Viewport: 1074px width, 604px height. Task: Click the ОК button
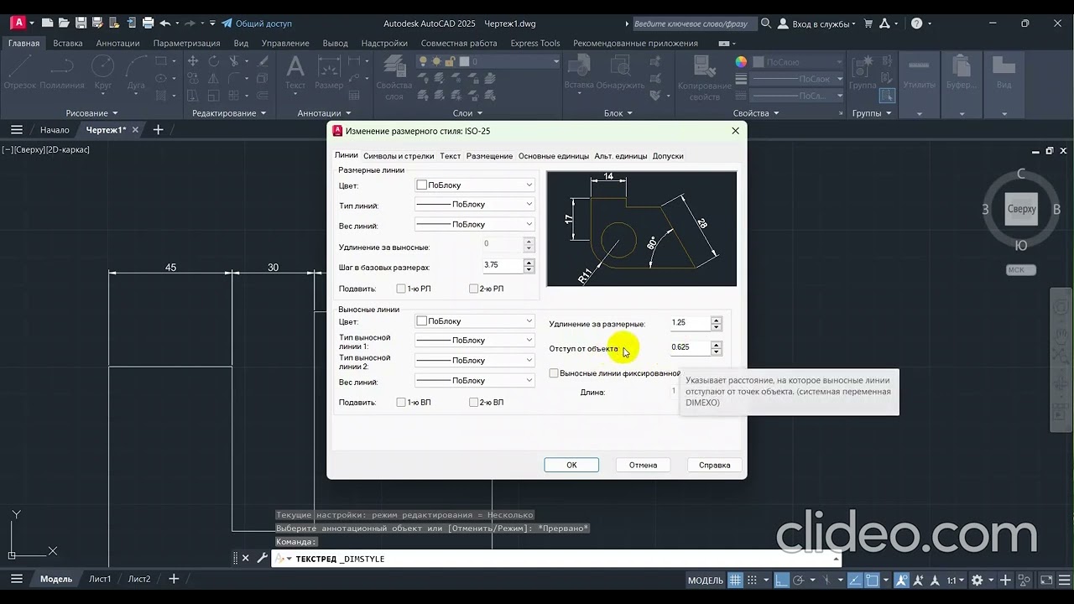tap(571, 465)
